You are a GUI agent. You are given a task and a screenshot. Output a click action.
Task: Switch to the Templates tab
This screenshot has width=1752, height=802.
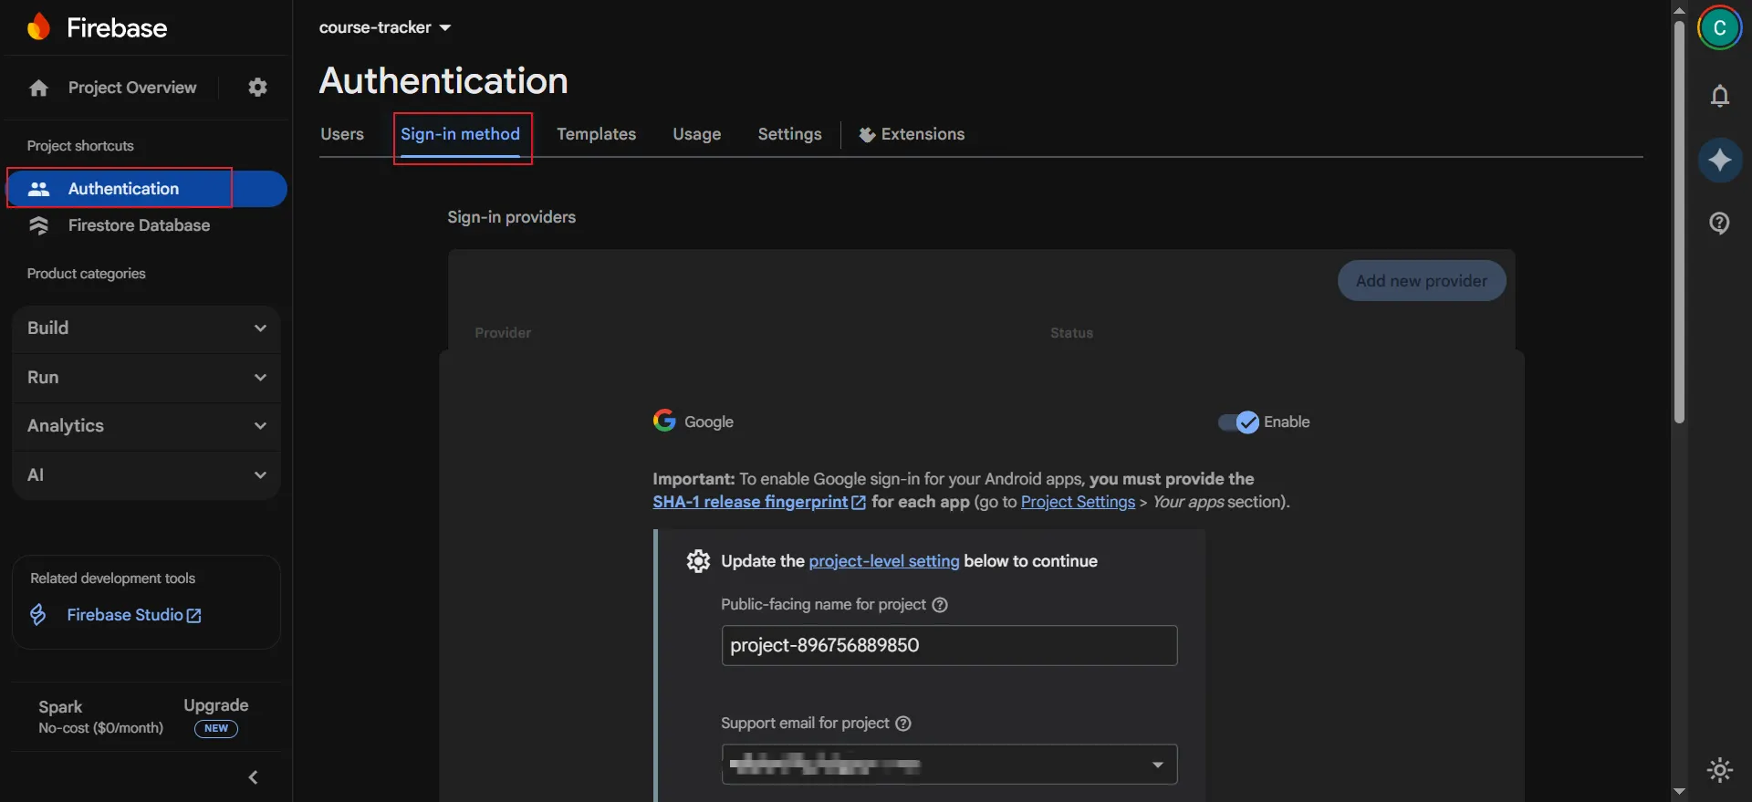(596, 134)
